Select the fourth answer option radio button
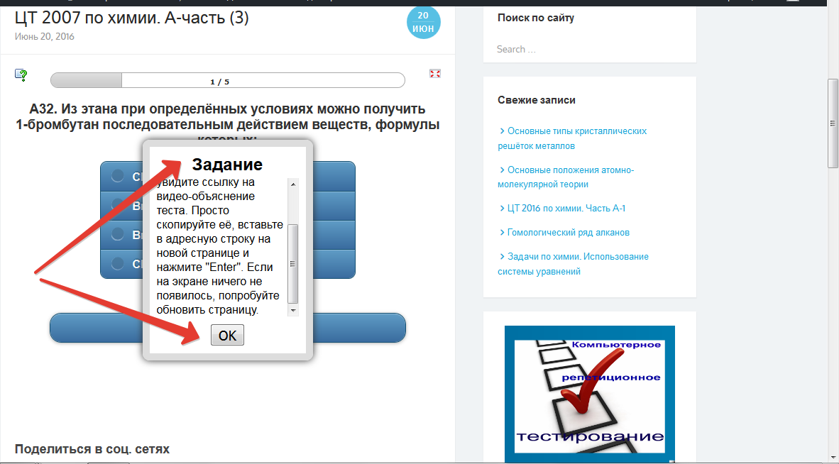The height and width of the screenshot is (464, 839). [x=118, y=263]
